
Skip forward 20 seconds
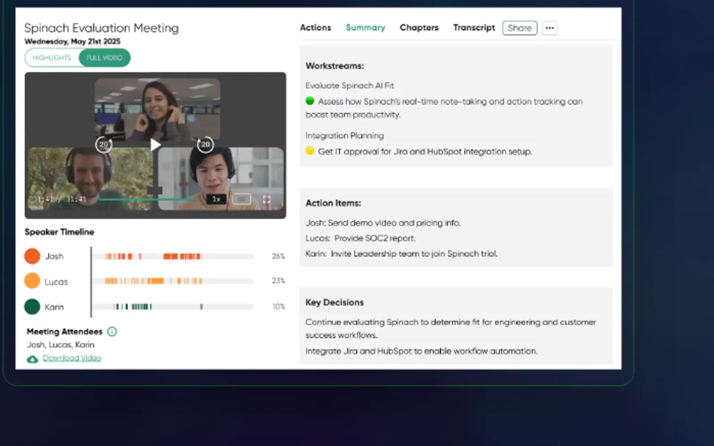point(205,145)
